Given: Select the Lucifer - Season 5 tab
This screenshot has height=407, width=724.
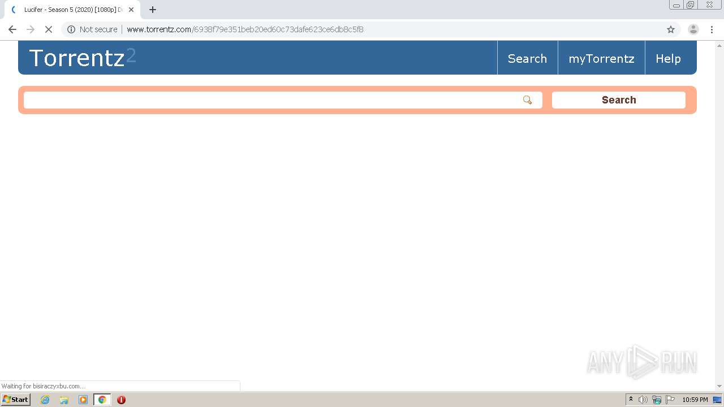Looking at the screenshot, I should click(71, 10).
